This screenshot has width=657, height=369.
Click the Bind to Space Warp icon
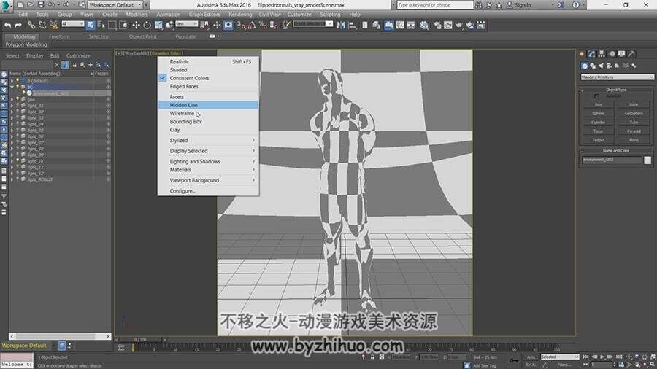click(x=53, y=25)
